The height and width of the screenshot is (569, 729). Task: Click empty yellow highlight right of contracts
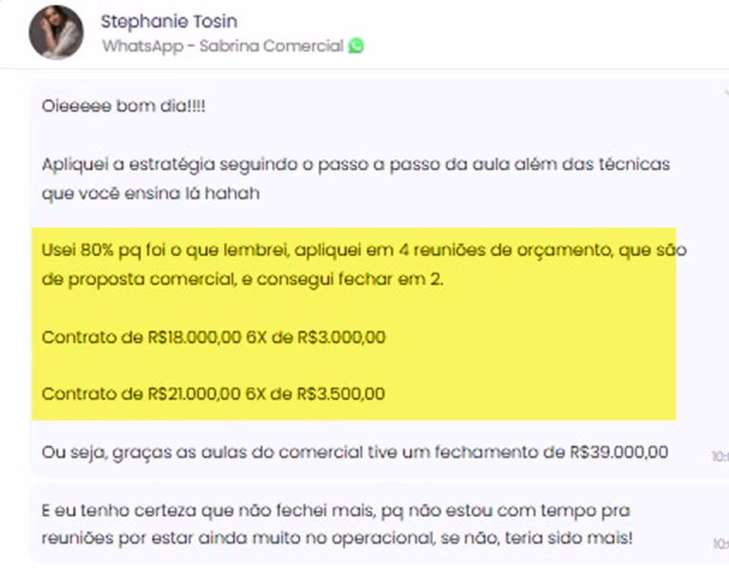(x=530, y=365)
